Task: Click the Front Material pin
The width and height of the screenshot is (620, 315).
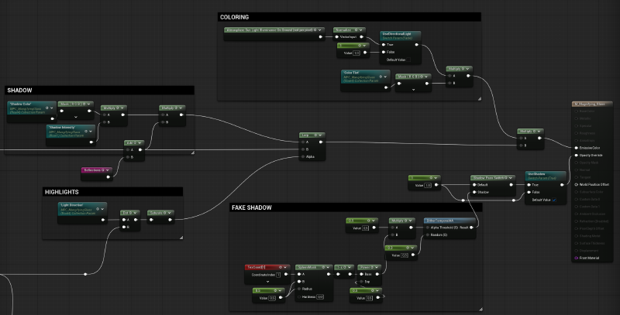Action: 576,258
